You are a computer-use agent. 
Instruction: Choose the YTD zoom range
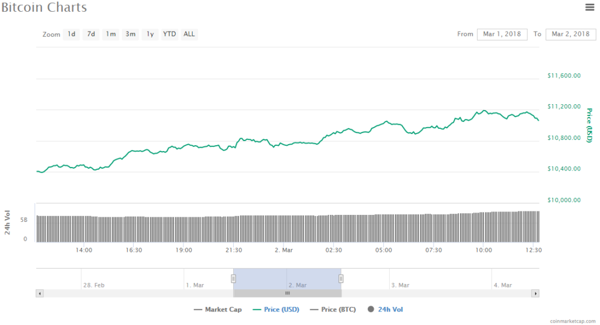169,34
